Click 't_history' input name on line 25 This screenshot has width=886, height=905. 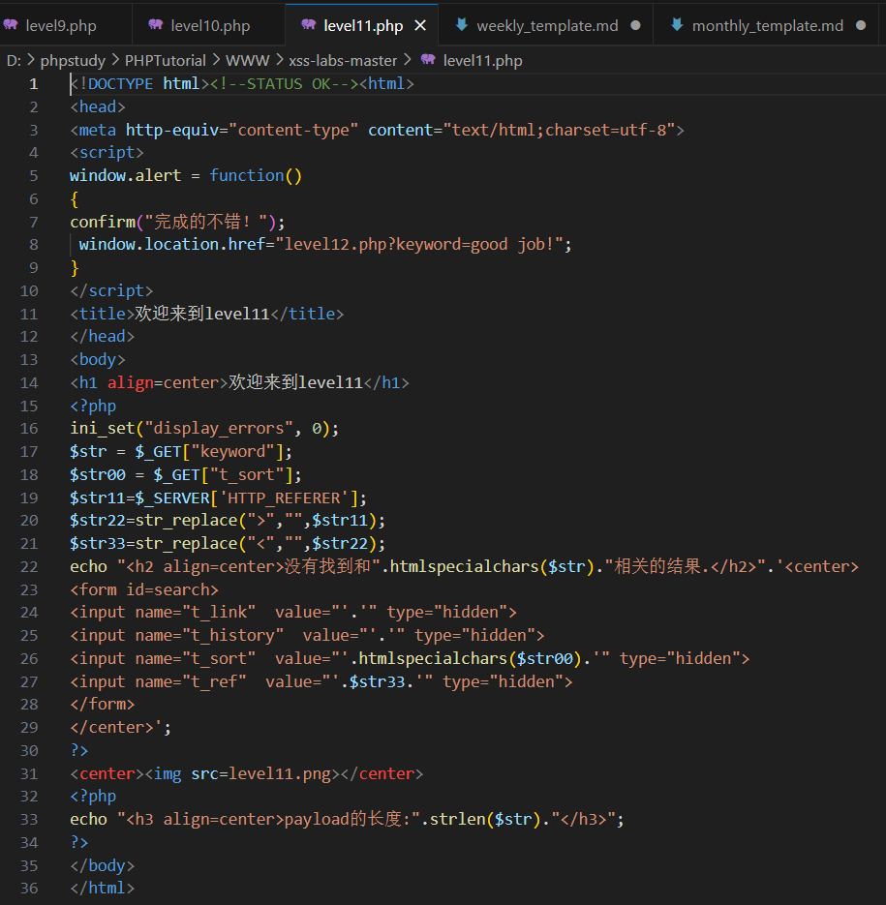point(232,636)
